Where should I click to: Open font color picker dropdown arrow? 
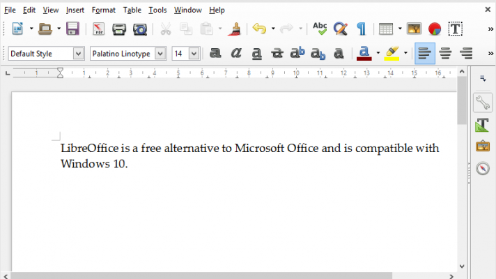tap(378, 53)
